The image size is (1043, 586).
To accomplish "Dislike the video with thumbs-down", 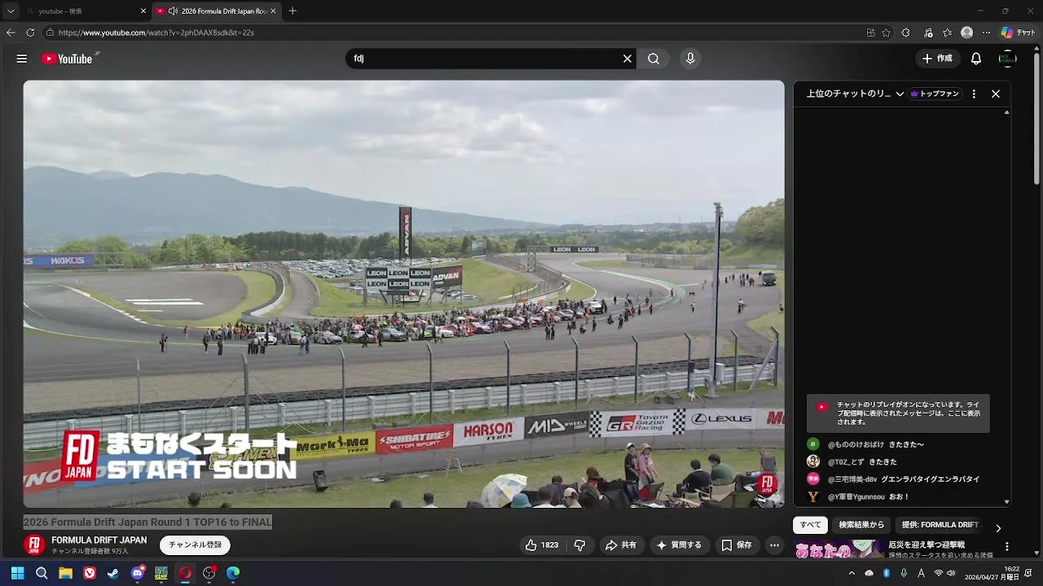I will pyautogui.click(x=580, y=545).
